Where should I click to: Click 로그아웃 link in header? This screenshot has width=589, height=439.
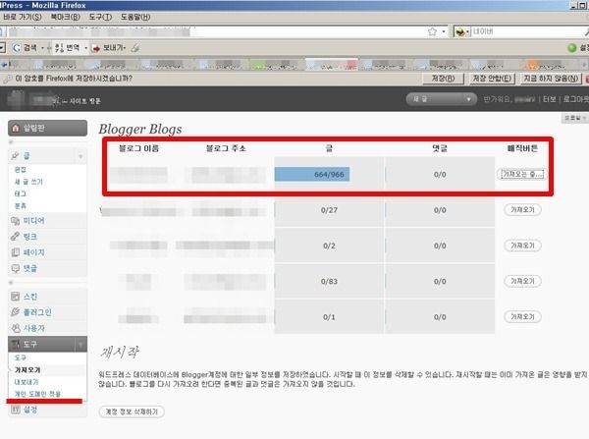point(575,99)
